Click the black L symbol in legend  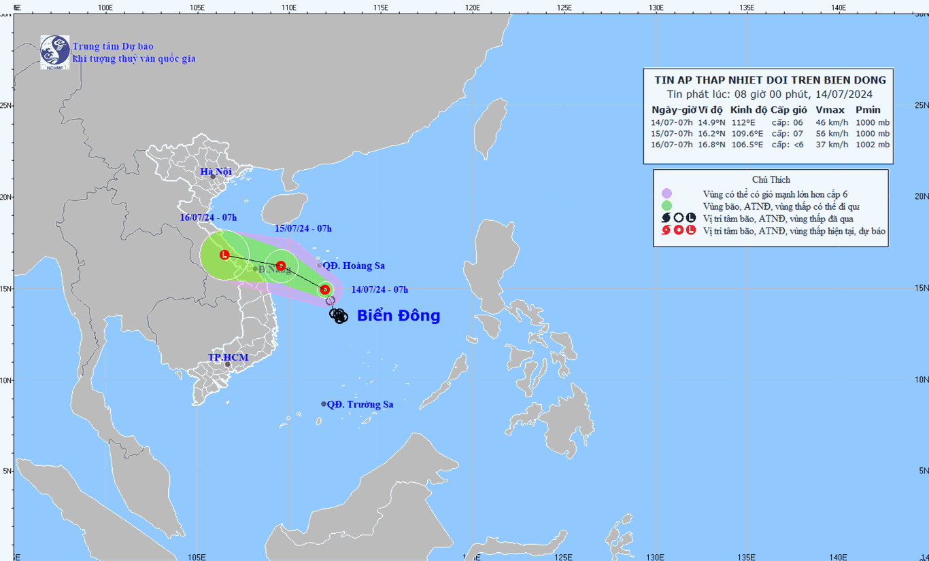click(691, 218)
